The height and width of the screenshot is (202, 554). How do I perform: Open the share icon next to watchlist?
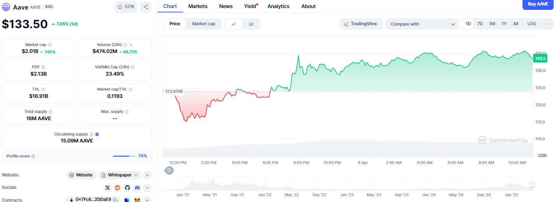tap(145, 7)
